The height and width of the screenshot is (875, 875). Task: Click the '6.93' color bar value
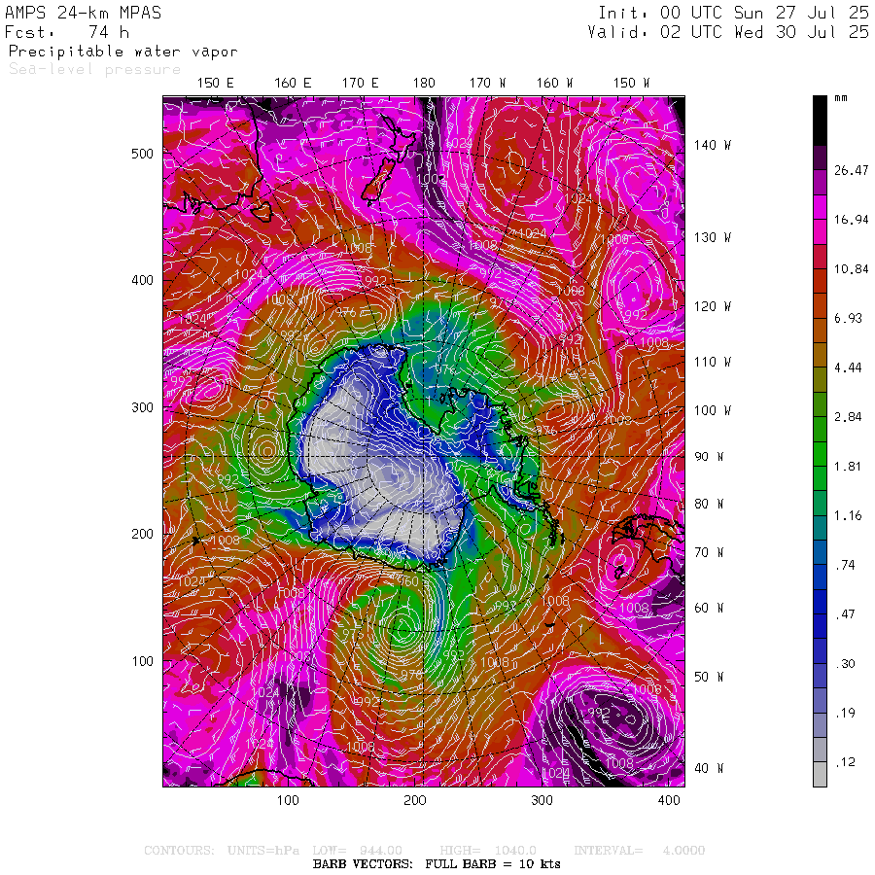click(848, 318)
